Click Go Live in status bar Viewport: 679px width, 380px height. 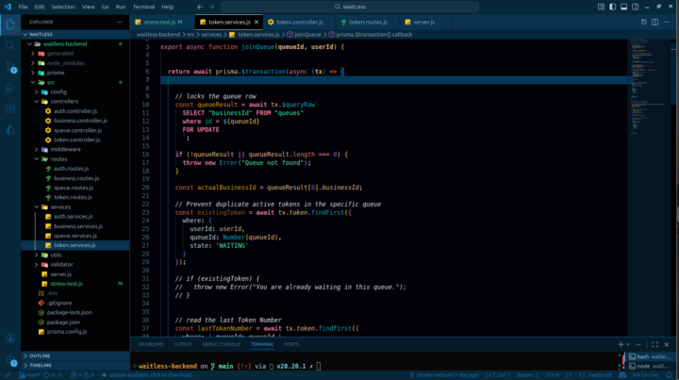[646, 375]
